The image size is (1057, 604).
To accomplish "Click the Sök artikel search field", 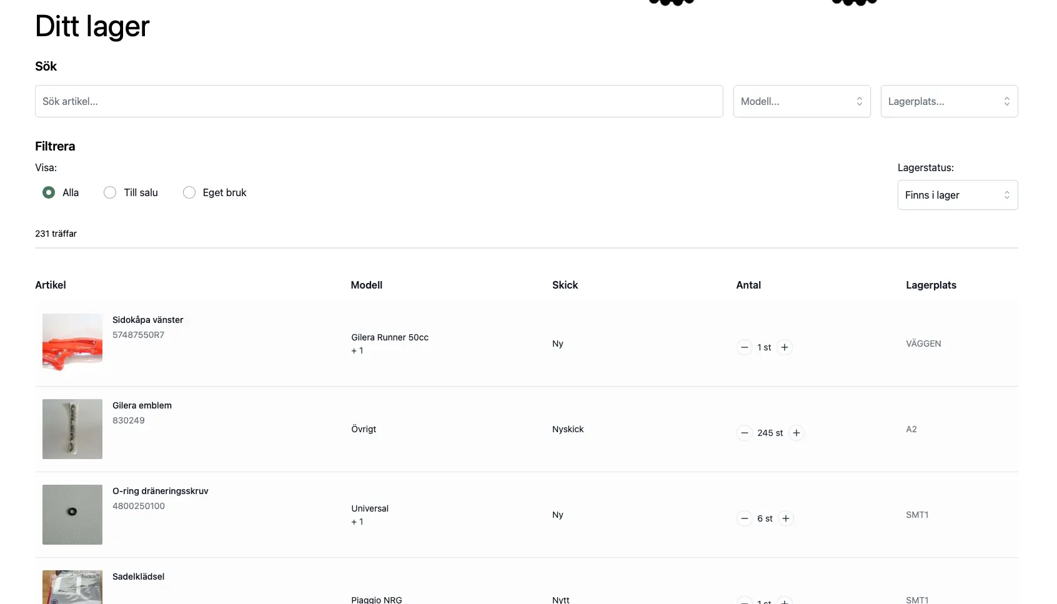I will click(379, 101).
